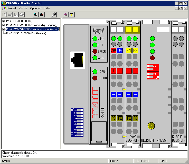The height and width of the screenshot is (164, 189).
Task: Click the dark red ERROR LED
Action: pos(95,51)
